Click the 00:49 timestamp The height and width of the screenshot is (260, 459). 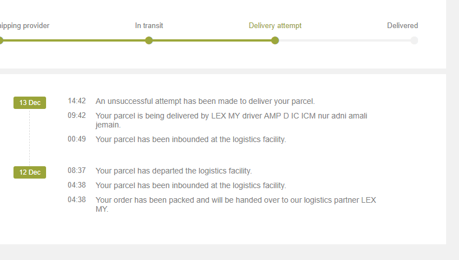tap(77, 139)
